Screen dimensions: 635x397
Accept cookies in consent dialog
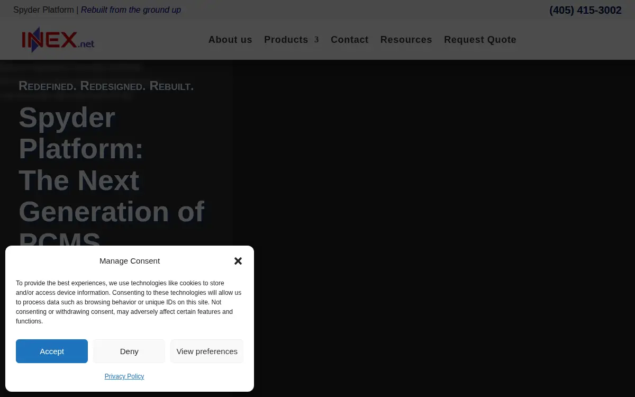tap(52, 351)
